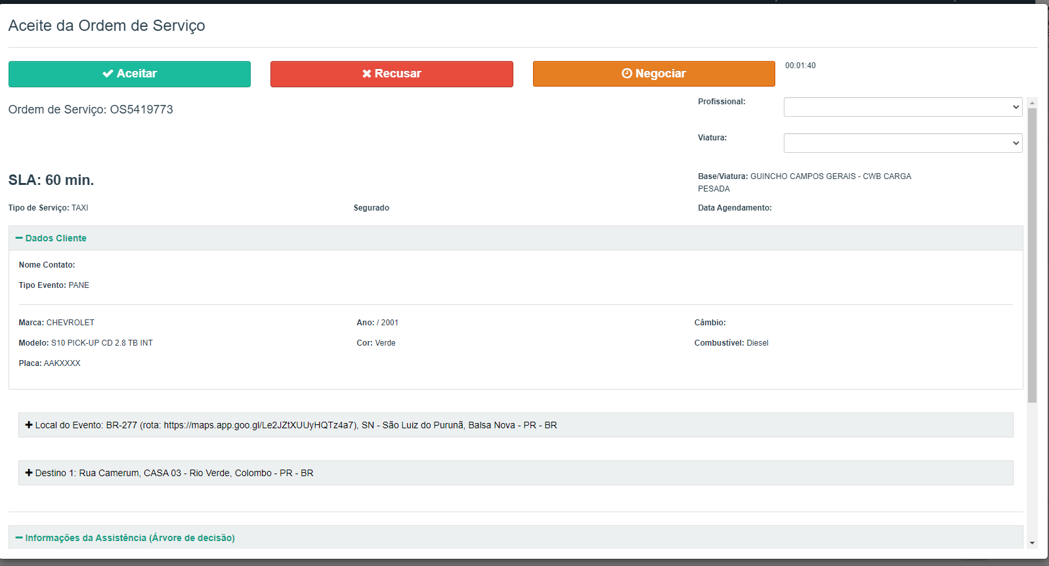Image resolution: width=1049 pixels, height=566 pixels.
Task: Click the Cor: Verde text
Action: tap(376, 343)
